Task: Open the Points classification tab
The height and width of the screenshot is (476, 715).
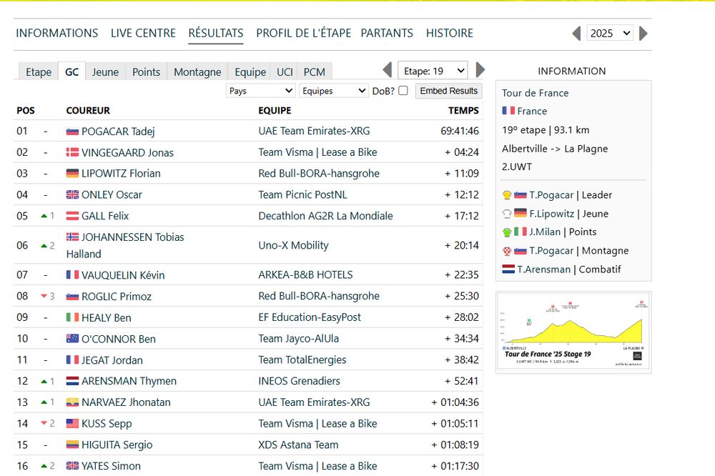Action: pos(147,72)
